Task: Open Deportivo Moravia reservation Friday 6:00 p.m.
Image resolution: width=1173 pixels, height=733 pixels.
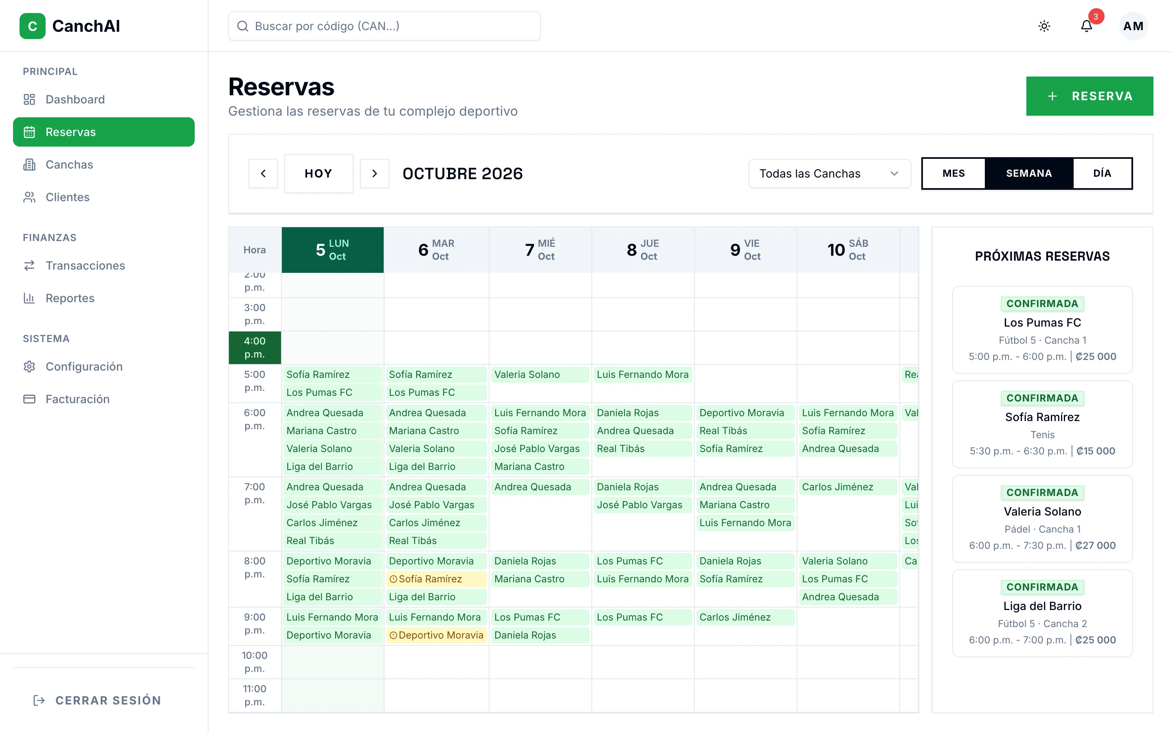Action: [745, 413]
